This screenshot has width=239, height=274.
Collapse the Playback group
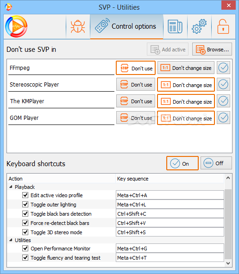(x=11, y=187)
